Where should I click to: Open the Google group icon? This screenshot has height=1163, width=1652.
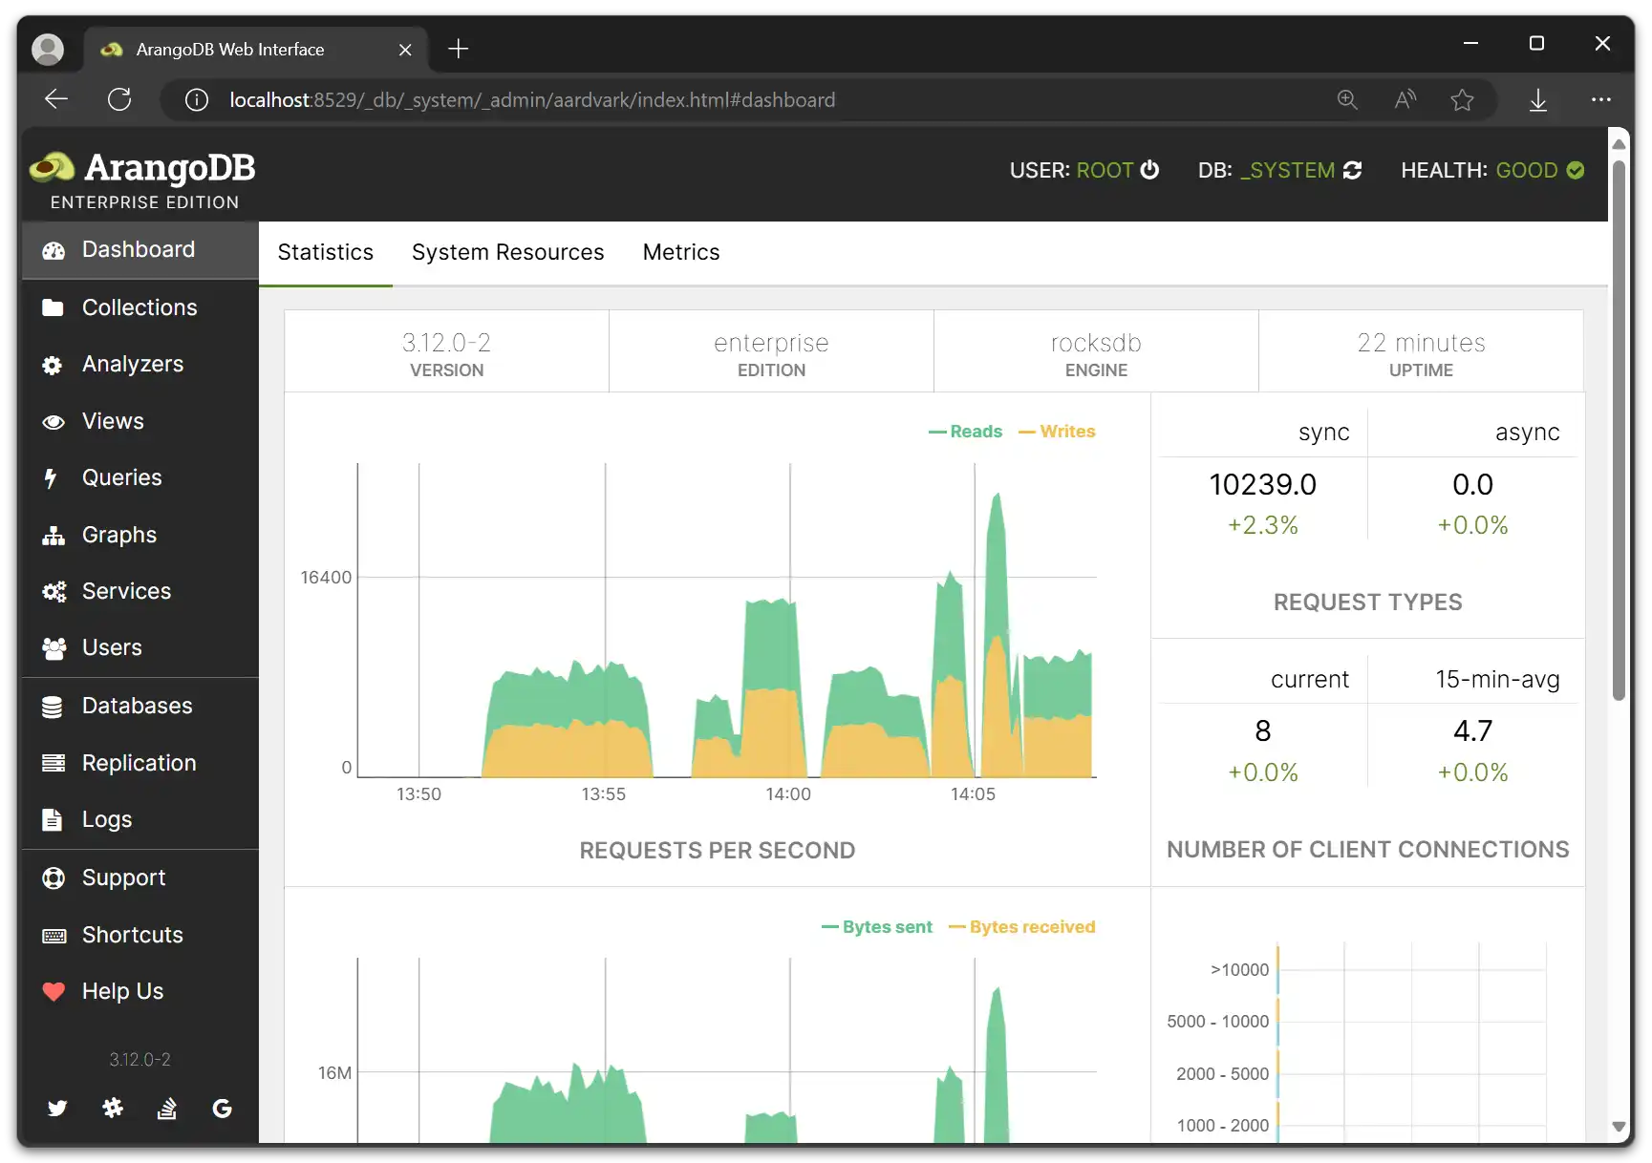(x=223, y=1108)
